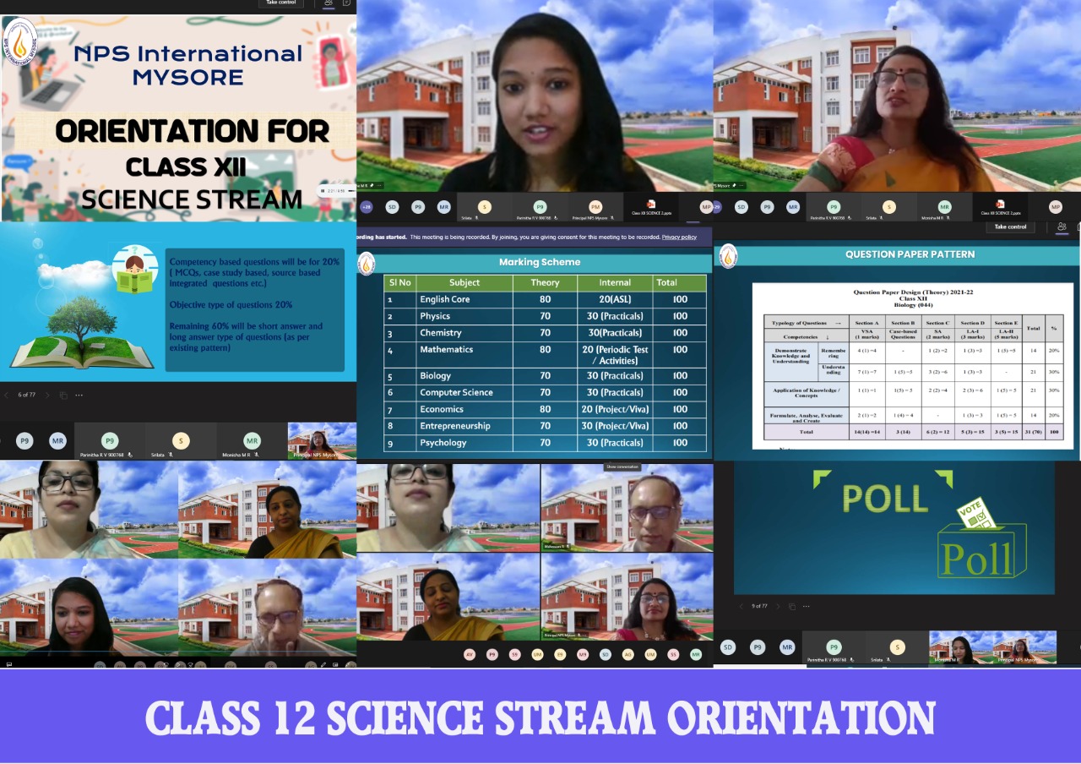Click Principal NPS Mysore thumbnail below Poll slide

(1024, 648)
